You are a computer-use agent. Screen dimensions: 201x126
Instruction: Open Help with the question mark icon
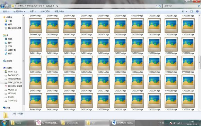pos(198,11)
